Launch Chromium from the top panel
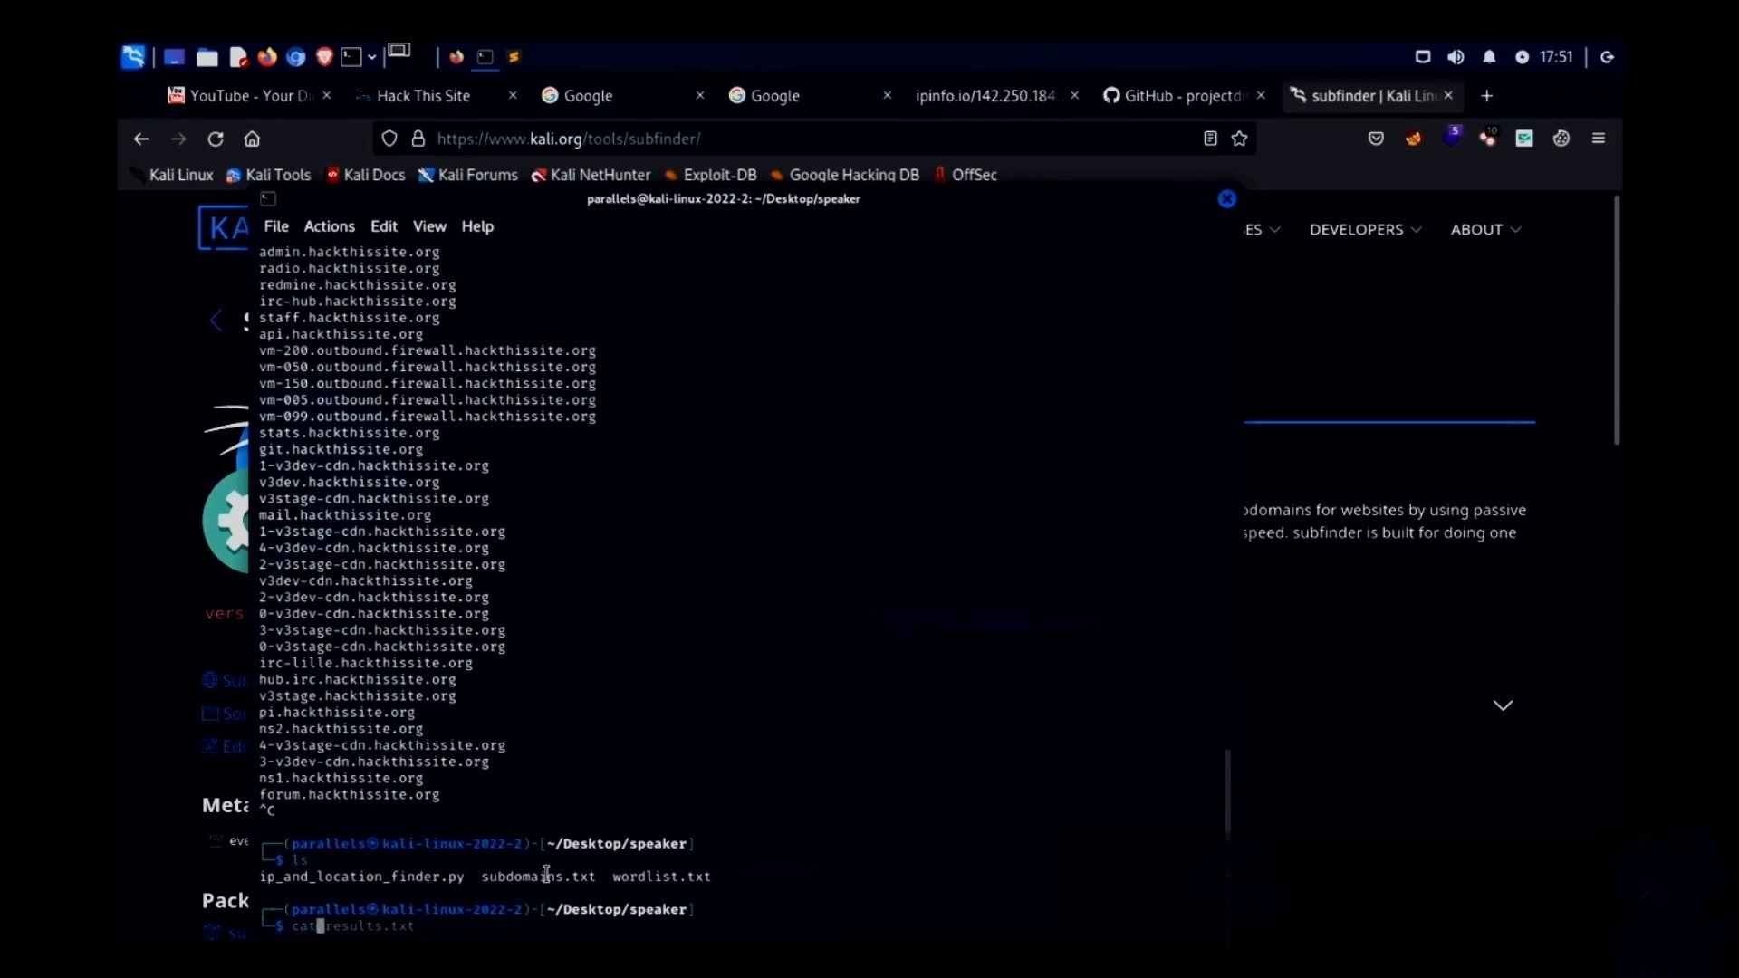The width and height of the screenshot is (1739, 978). click(x=296, y=58)
